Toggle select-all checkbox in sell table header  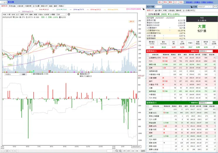(x=147, y=106)
